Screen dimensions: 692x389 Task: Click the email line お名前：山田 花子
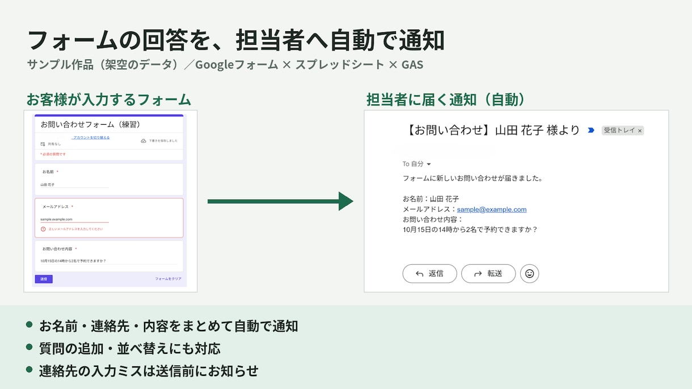[431, 199]
